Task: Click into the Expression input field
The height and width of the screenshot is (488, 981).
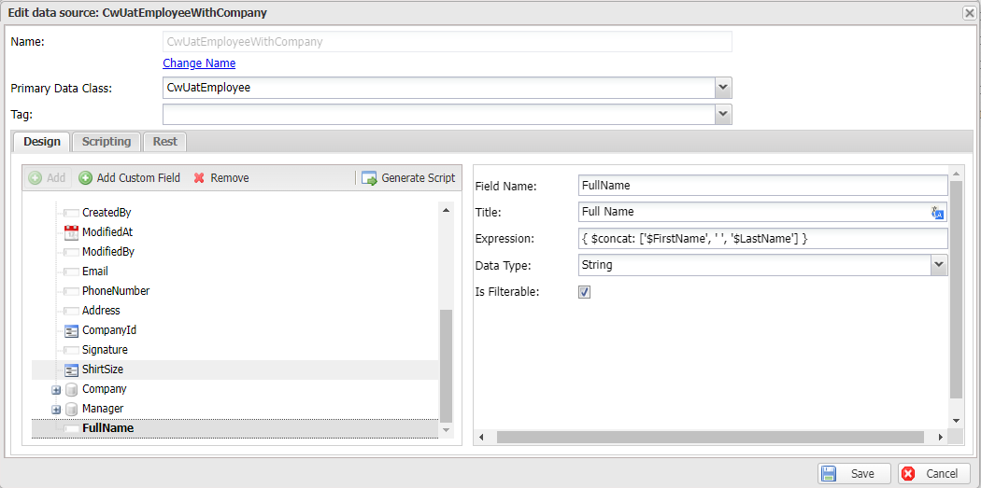Action: coord(762,239)
